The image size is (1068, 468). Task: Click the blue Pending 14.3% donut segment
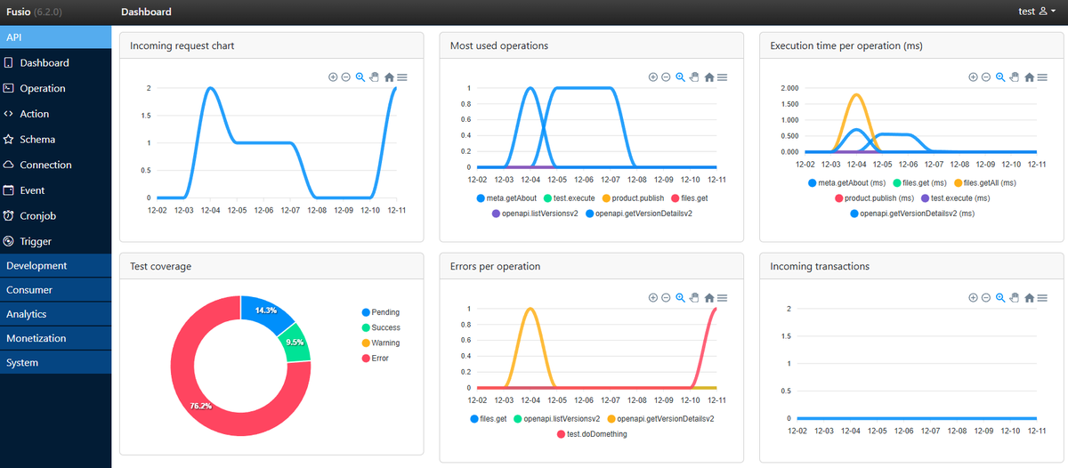click(x=265, y=310)
